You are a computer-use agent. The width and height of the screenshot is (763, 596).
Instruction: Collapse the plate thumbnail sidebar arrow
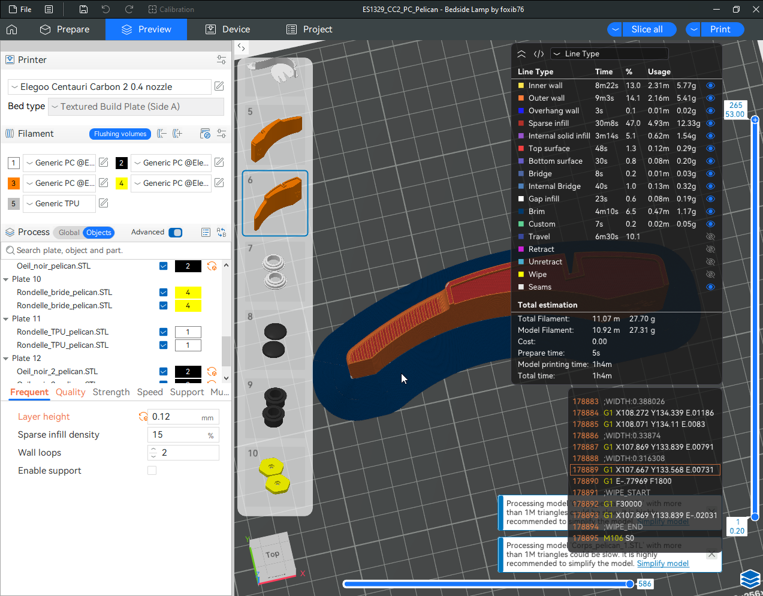(242, 47)
